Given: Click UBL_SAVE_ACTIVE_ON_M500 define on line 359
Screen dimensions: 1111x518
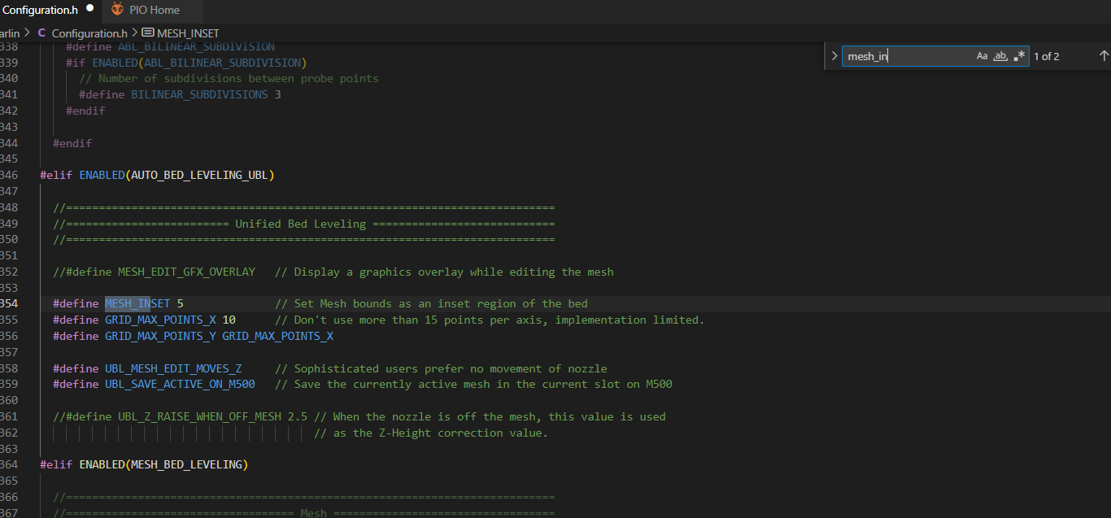Looking at the screenshot, I should coord(180,384).
